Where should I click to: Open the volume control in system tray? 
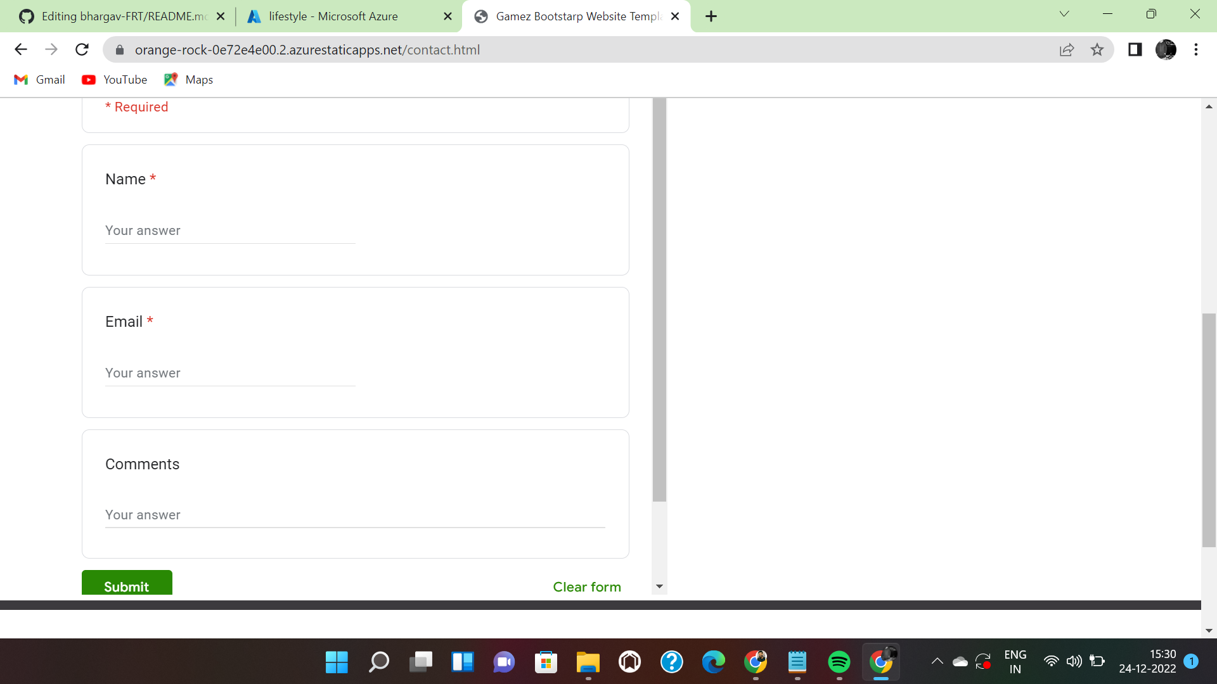click(x=1074, y=662)
